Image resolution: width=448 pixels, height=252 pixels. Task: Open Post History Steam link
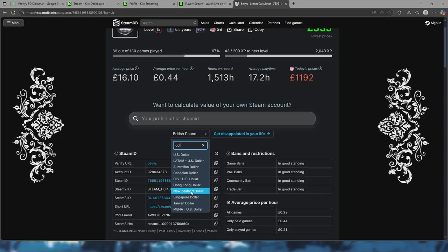pos(167,231)
